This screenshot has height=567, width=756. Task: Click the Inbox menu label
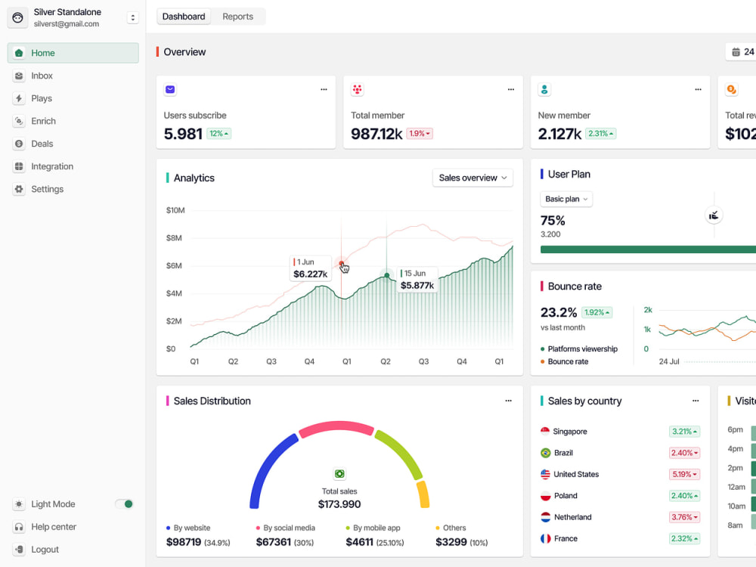click(42, 76)
